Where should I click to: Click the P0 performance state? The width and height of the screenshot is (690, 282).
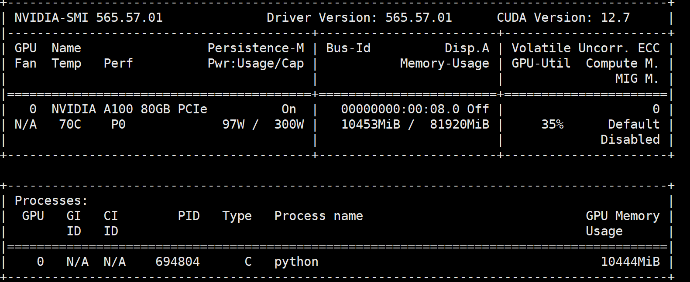118,124
